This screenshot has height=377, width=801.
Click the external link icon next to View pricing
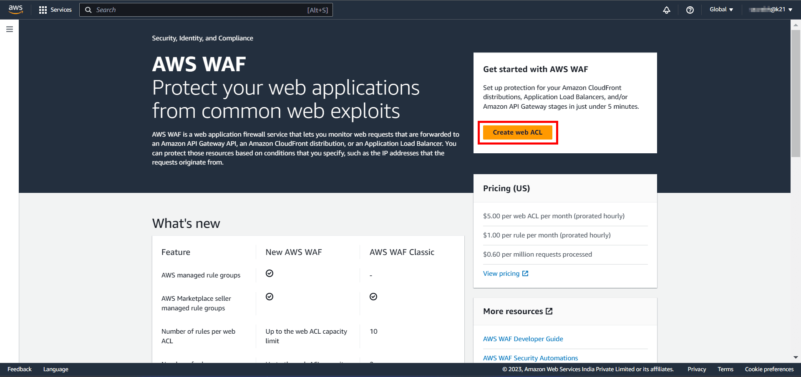click(526, 273)
